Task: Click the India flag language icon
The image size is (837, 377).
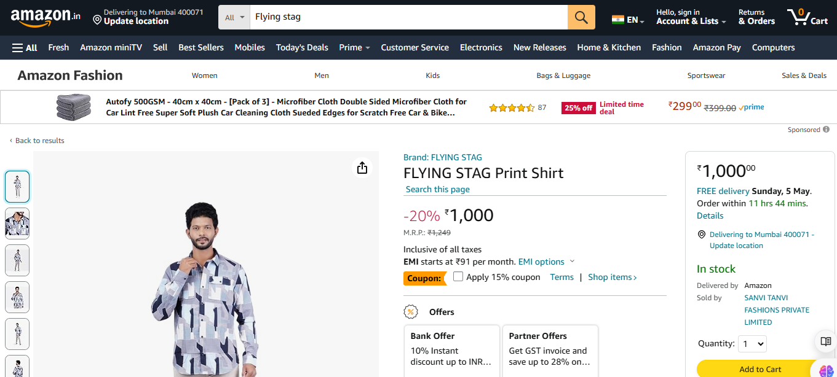Action: tap(617, 20)
